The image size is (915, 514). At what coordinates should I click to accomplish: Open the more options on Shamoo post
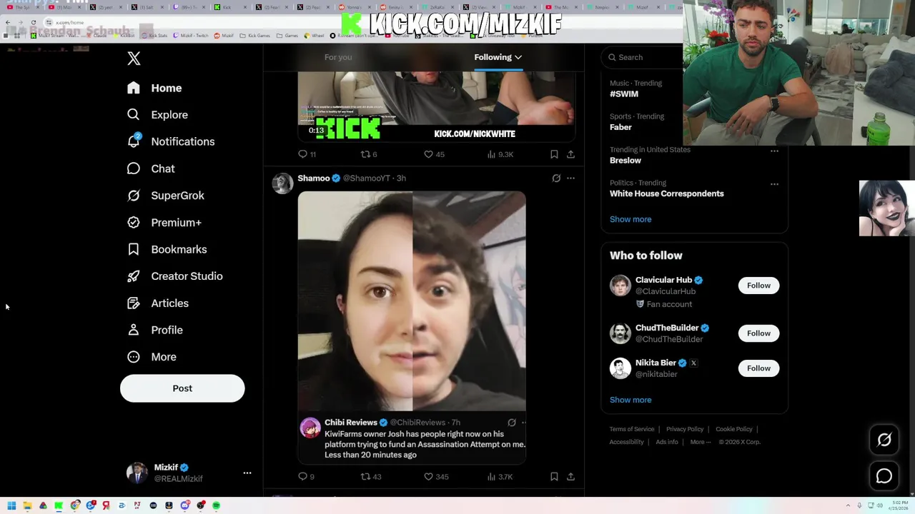570,178
